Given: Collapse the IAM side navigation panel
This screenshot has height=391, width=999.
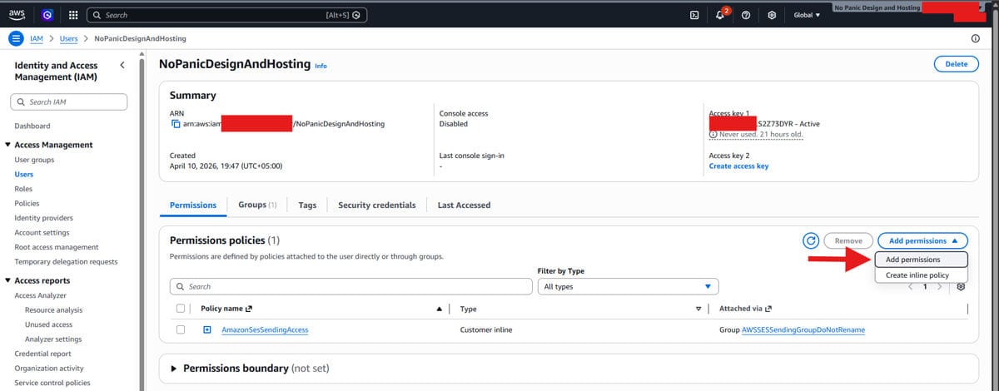Looking at the screenshot, I should click(122, 65).
